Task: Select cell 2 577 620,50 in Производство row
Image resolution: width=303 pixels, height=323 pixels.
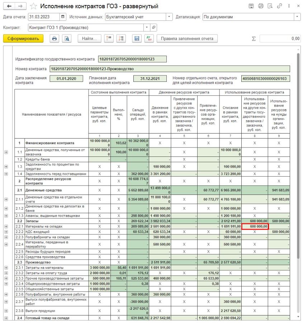Action: (230, 262)
